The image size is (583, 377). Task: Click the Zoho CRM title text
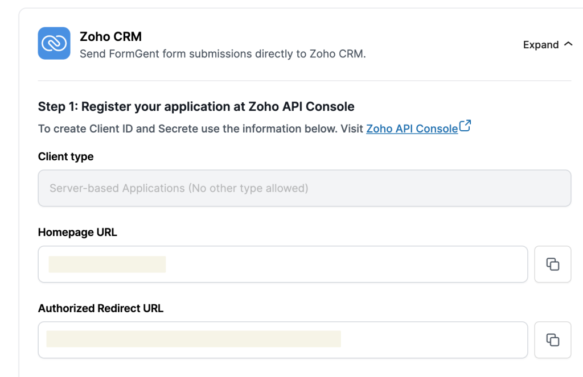(x=111, y=36)
